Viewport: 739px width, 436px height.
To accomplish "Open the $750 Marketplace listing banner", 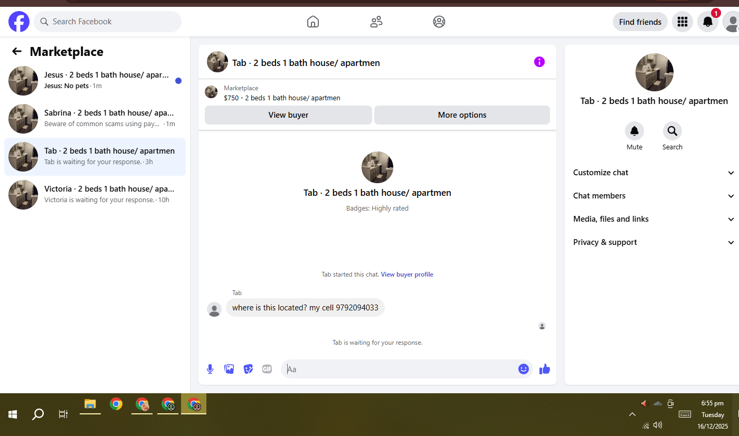I will pos(377,93).
